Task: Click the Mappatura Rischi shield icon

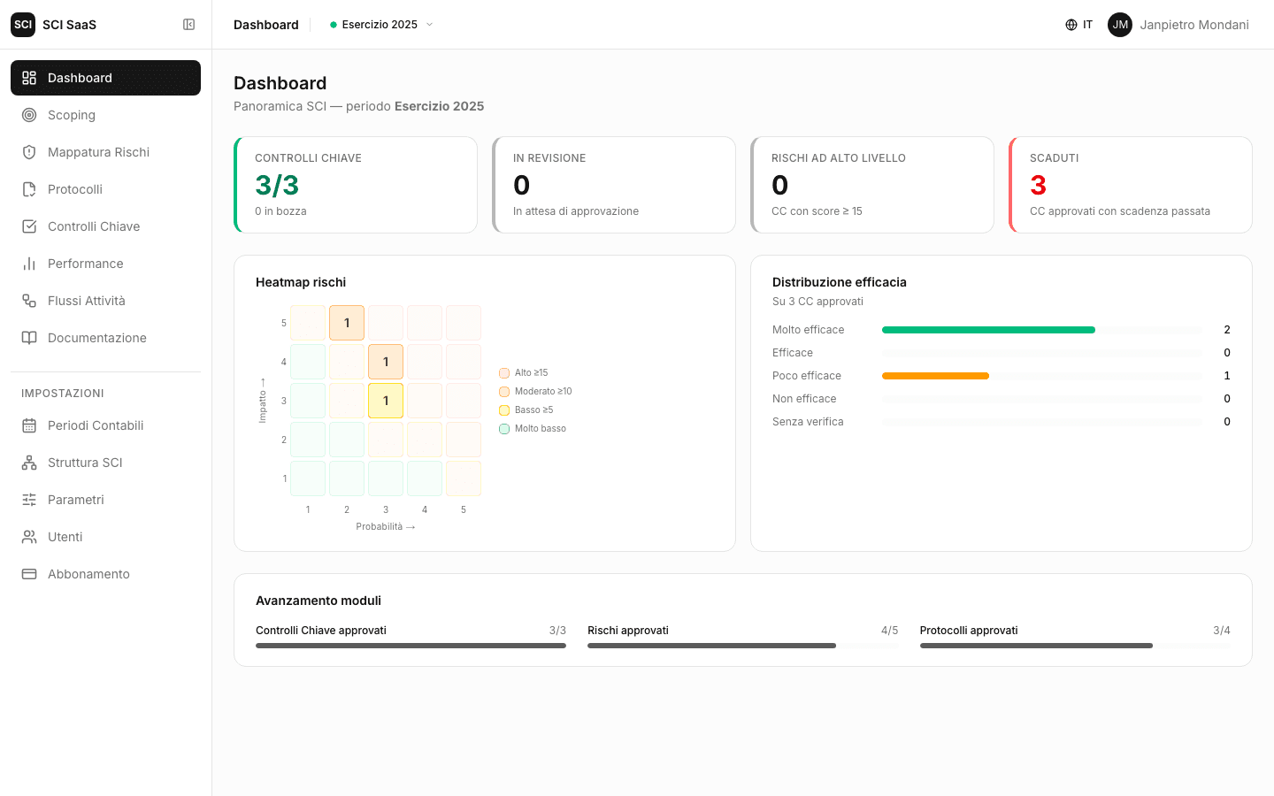Action: (29, 152)
